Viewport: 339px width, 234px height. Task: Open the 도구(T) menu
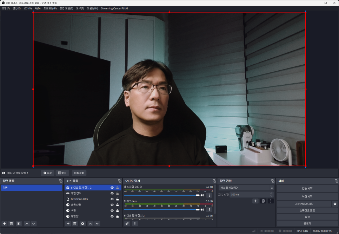80,8
